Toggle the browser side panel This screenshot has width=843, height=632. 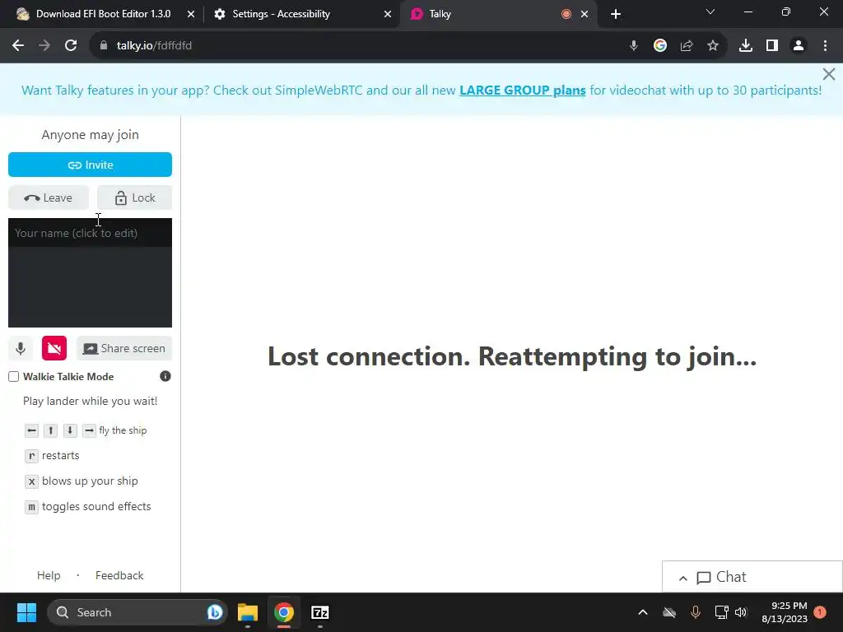[772, 46]
